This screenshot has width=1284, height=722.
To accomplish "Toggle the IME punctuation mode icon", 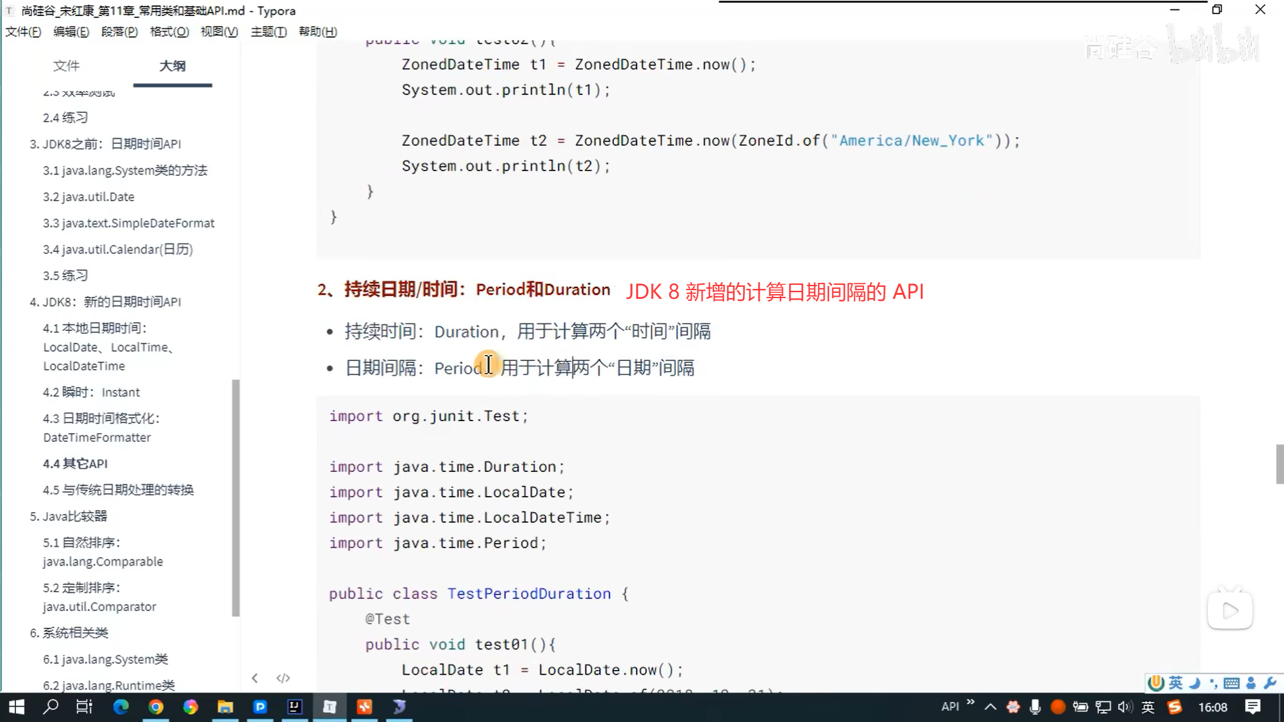I will point(1213,683).
